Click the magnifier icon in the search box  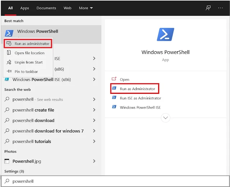coord(7,181)
